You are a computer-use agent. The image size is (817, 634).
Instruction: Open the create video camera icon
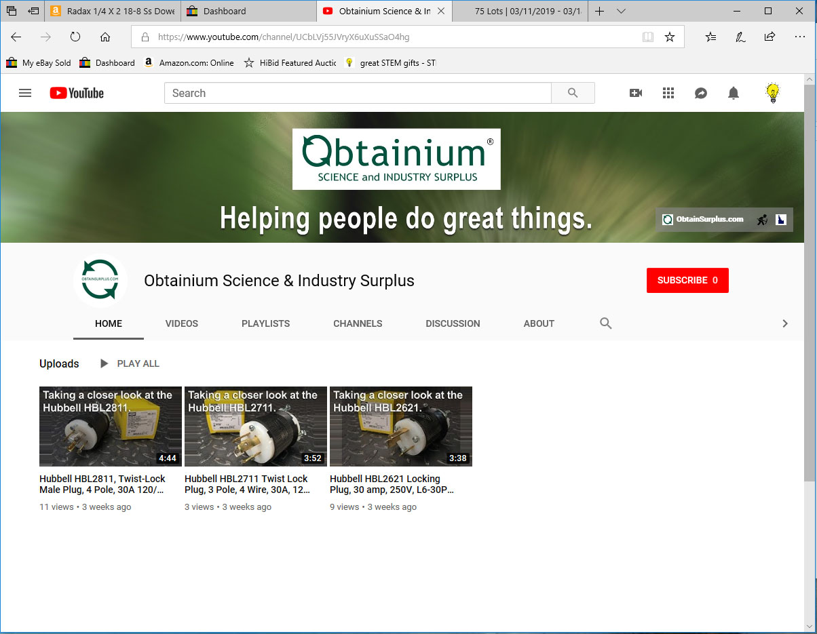coord(636,94)
